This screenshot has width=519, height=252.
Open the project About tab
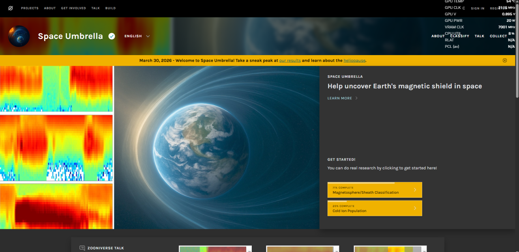[438, 36]
